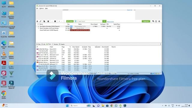Open the Help menu
The width and height of the screenshot is (192, 108).
click(x=46, y=8)
